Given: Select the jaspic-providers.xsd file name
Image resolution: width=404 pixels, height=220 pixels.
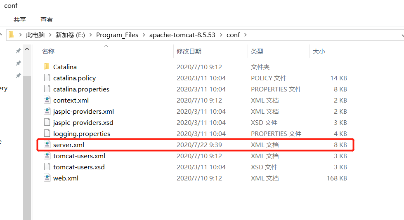Looking at the screenshot, I should [83, 122].
